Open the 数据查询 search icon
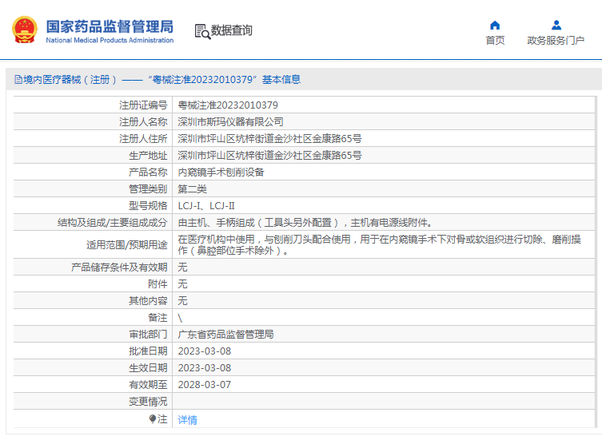The height and width of the screenshot is (444, 602). [202, 31]
